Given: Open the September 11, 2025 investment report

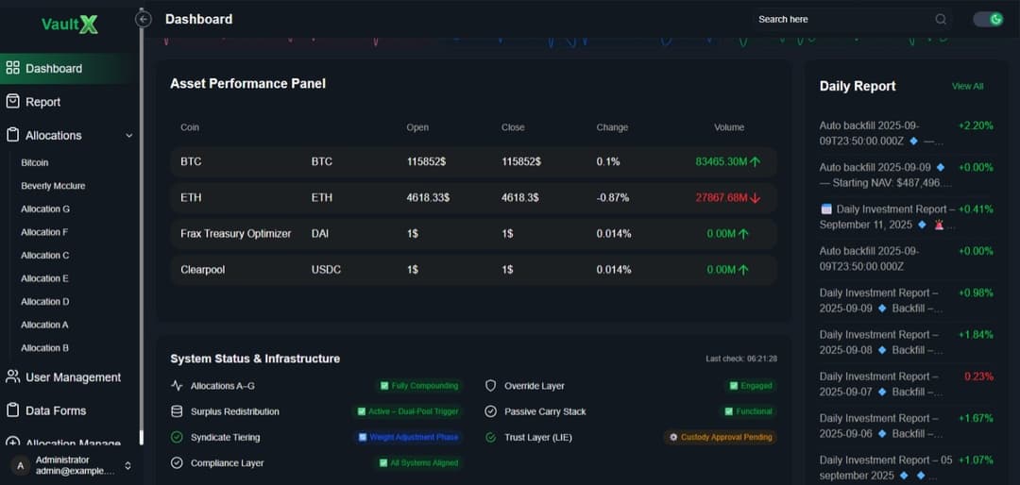Looking at the screenshot, I should [x=906, y=216].
